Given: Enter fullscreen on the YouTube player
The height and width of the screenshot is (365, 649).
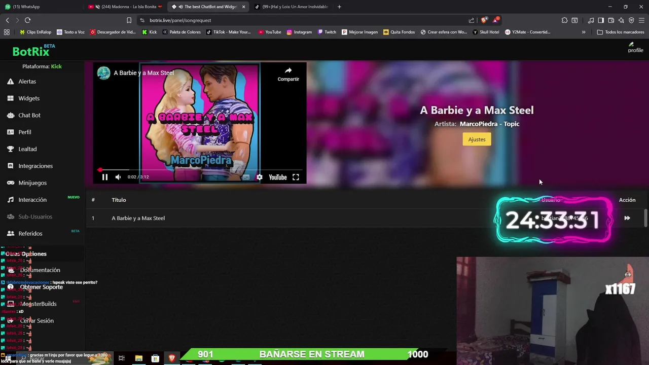Looking at the screenshot, I should pyautogui.click(x=296, y=177).
